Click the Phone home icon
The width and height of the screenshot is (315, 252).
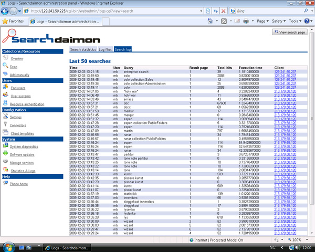click(x=5, y=183)
